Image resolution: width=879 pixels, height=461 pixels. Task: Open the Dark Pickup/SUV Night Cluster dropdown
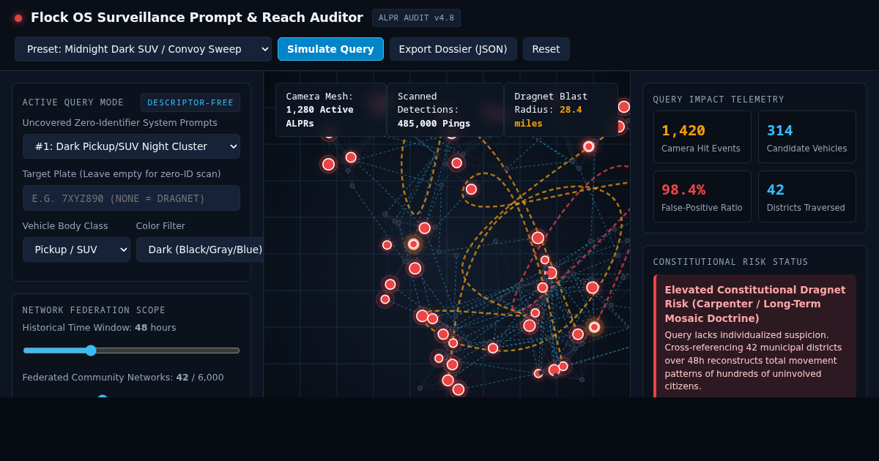point(131,146)
